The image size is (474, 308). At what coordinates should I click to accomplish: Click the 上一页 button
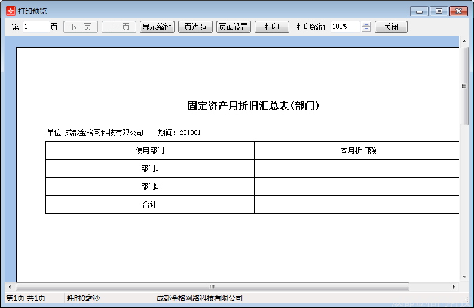(119, 27)
